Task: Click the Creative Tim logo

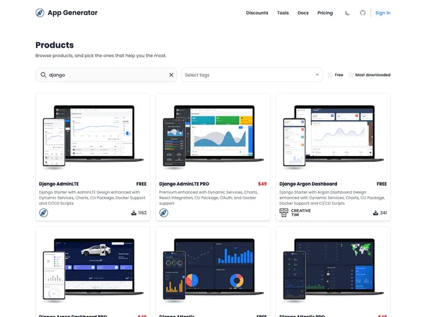Action: [x=295, y=212]
